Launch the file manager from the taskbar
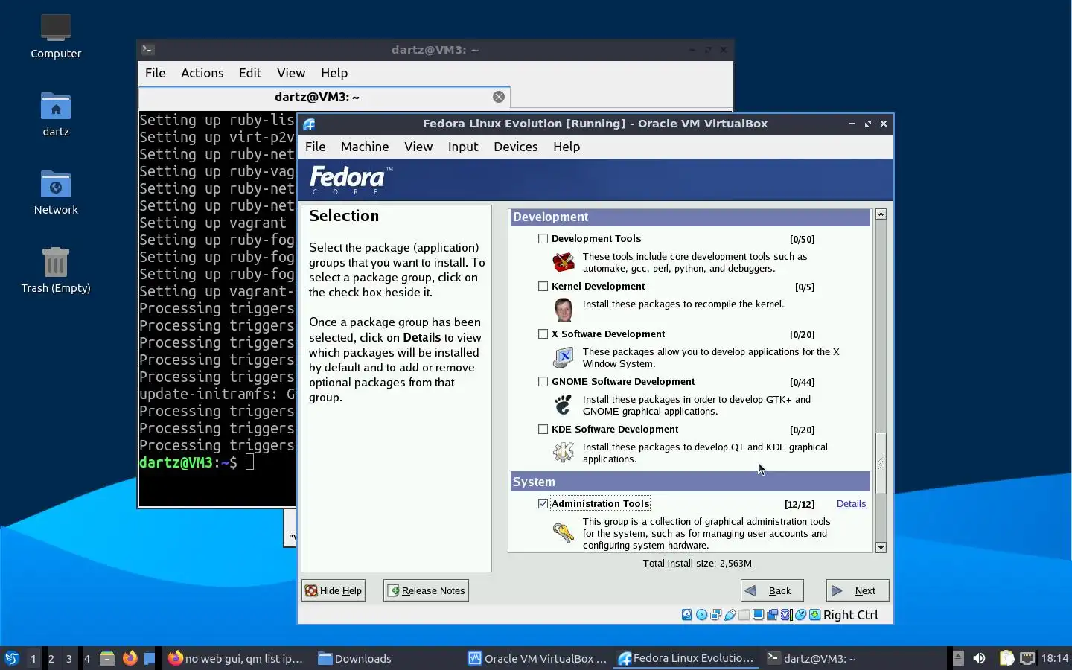The height and width of the screenshot is (670, 1072). click(x=107, y=658)
